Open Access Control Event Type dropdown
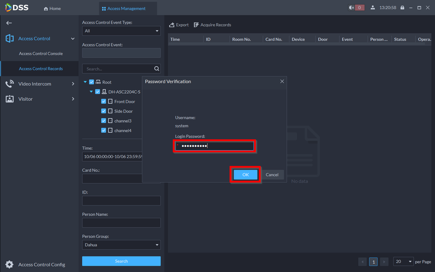The height and width of the screenshot is (272, 435). click(121, 31)
